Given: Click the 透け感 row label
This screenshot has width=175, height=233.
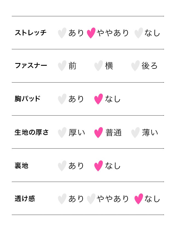Looking at the screenshot, I should 25,199.
